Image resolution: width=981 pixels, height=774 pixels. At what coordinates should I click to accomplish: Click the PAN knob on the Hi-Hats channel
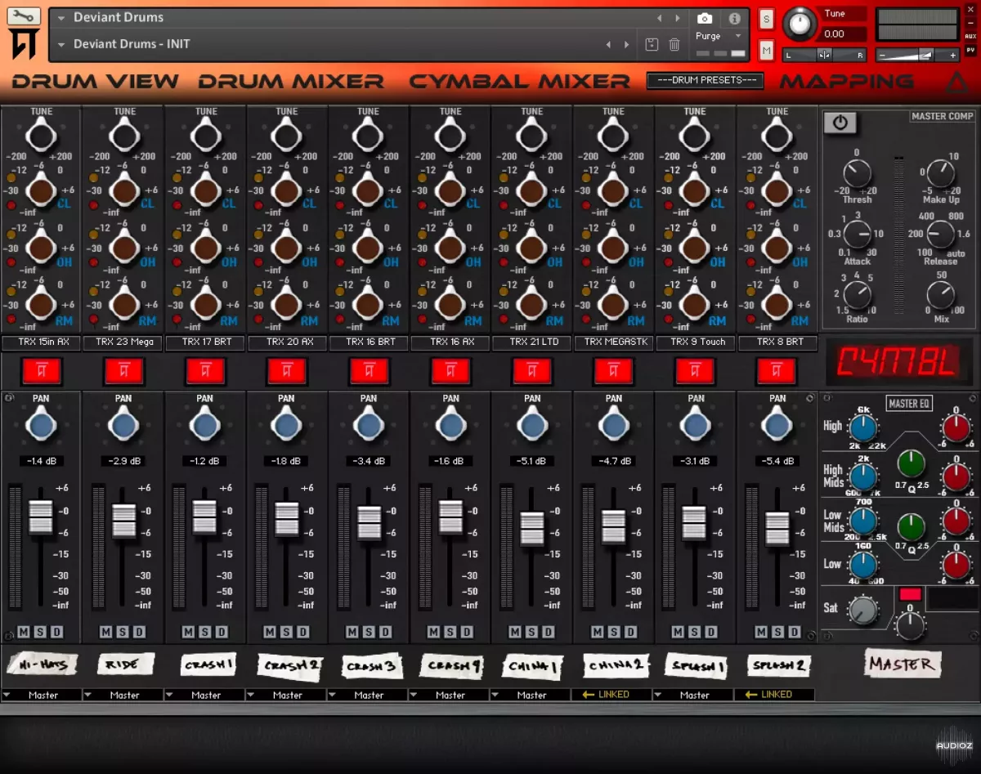(42, 426)
